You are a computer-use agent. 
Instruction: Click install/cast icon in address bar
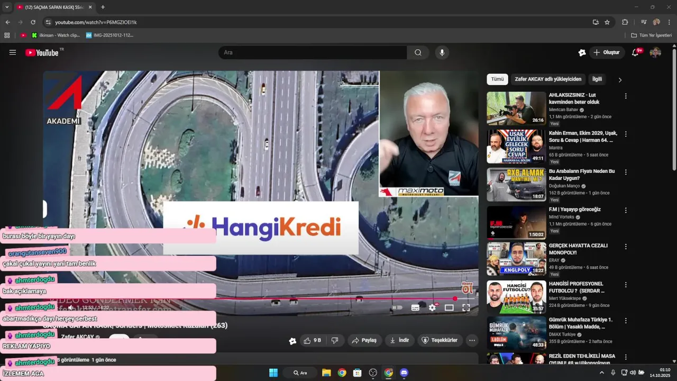pos(596,22)
